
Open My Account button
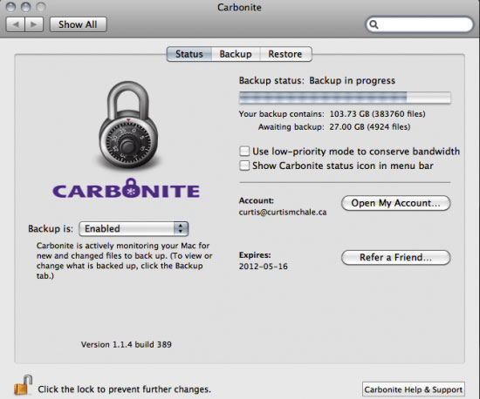click(x=395, y=203)
